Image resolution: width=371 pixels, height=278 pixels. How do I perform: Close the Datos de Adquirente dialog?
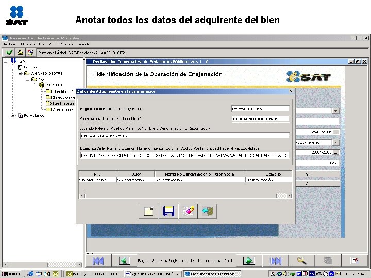click(291, 91)
